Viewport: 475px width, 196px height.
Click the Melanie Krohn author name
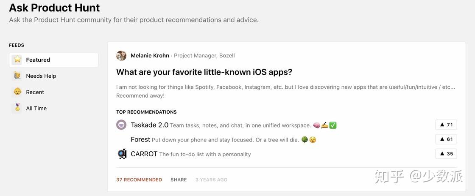[x=150, y=56]
